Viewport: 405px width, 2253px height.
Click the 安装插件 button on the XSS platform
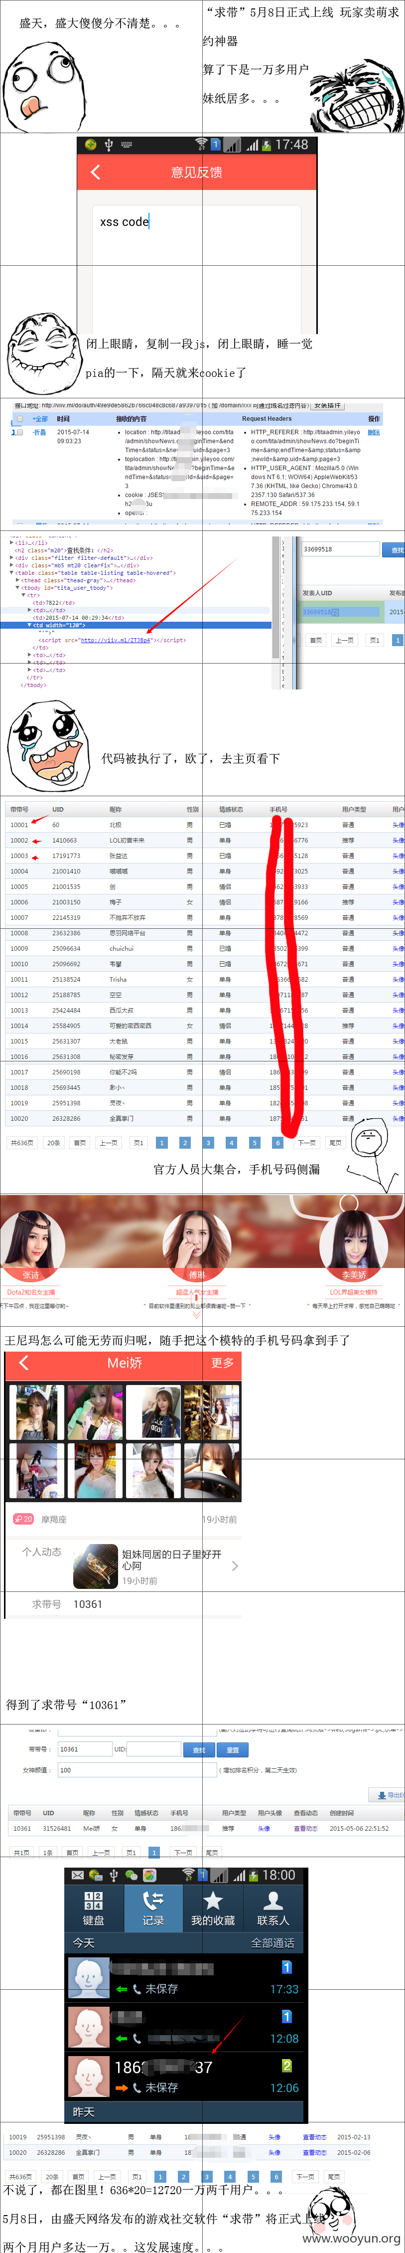coord(327,406)
